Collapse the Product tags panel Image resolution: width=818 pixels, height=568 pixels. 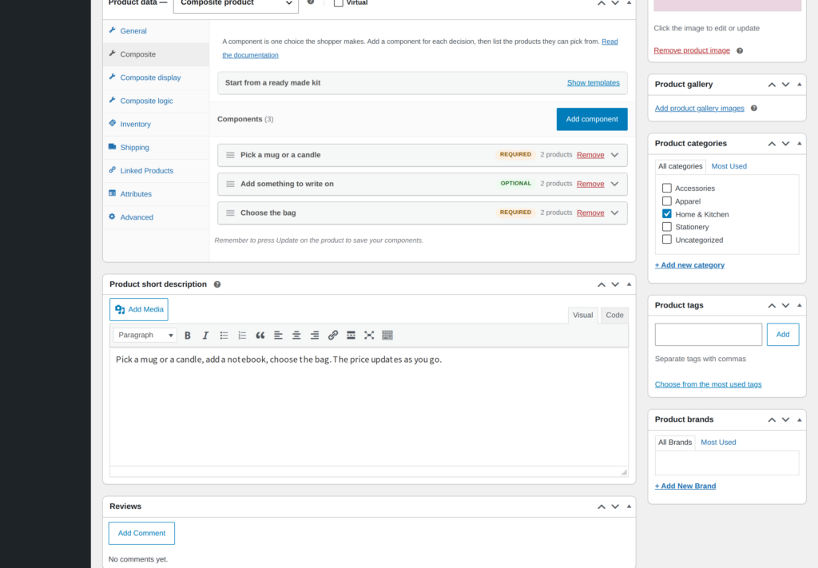click(x=799, y=305)
